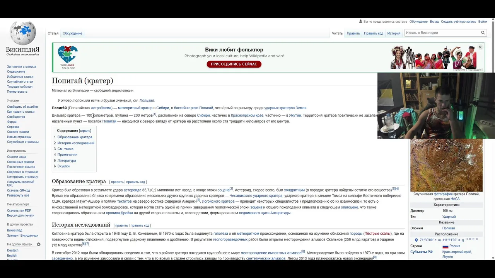Click the Wiki Loves Folklore heart logo

68,54
